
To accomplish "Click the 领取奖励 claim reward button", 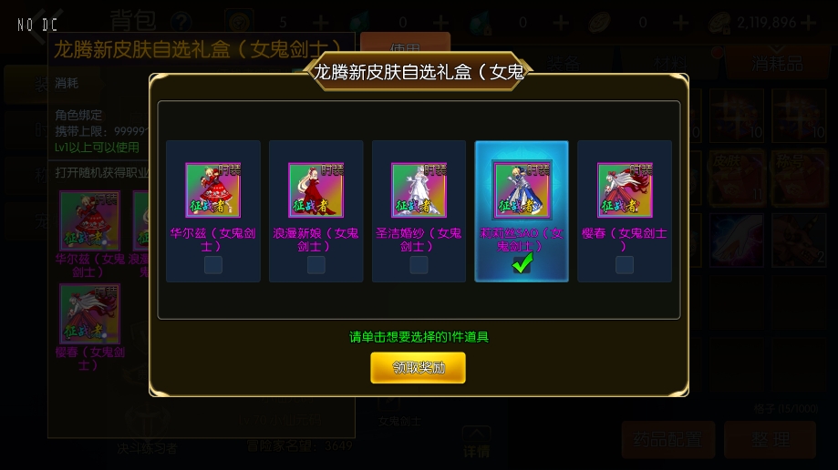I will coord(418,367).
